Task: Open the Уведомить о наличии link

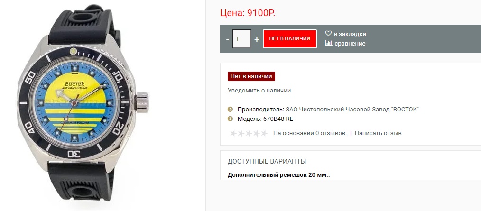Action: pos(259,91)
